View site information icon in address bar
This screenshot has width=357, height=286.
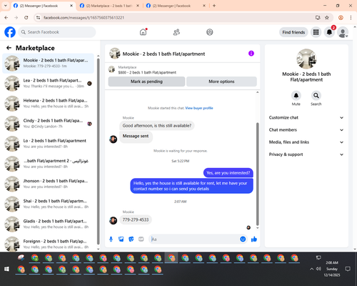click(x=38, y=17)
